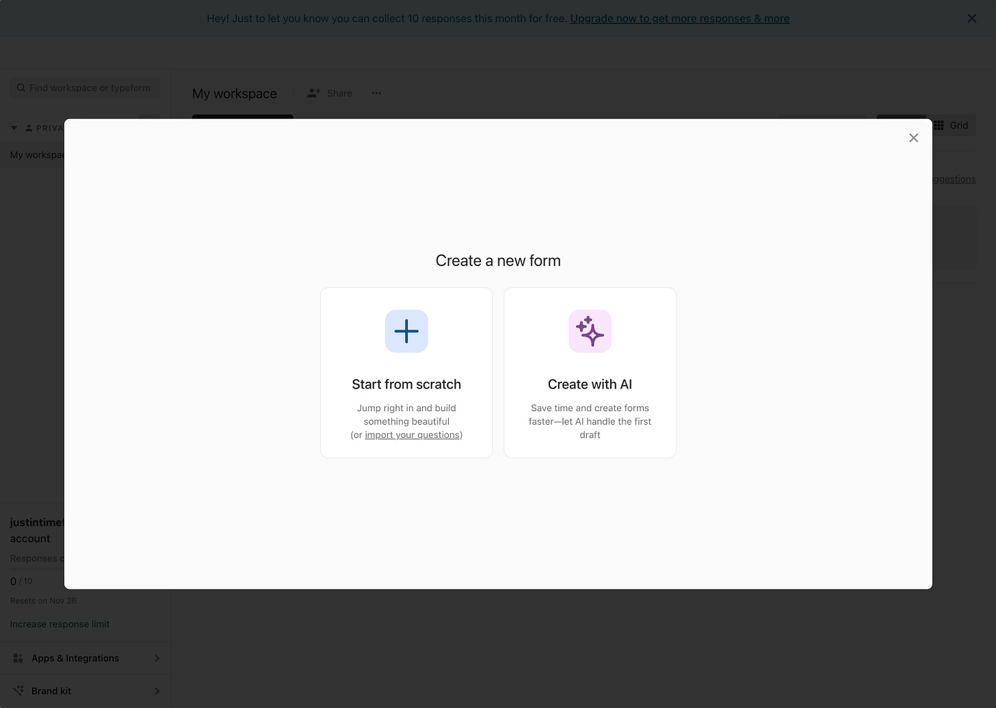Collapse the Private workspaces section
The image size is (996, 708).
14,128
